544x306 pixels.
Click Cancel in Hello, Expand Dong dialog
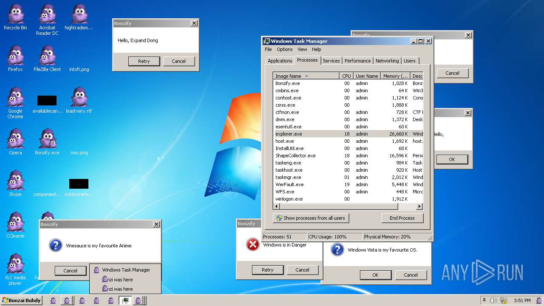[179, 61]
